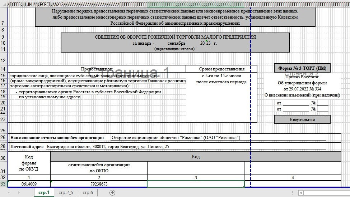Select the 'от 29.07.2022 № 534' cell

[x=302, y=89]
